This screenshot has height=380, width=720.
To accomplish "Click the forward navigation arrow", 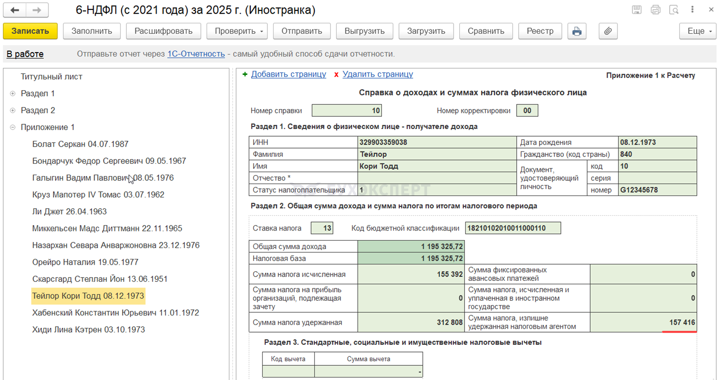I will coord(37,10).
